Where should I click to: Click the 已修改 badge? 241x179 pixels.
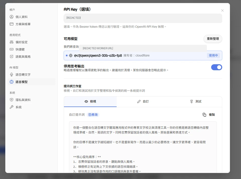pos(93,115)
